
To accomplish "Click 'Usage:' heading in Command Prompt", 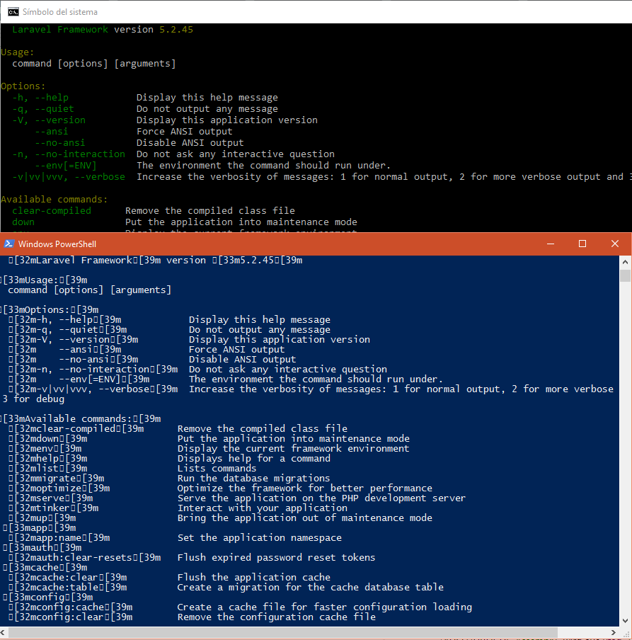I will pos(18,52).
